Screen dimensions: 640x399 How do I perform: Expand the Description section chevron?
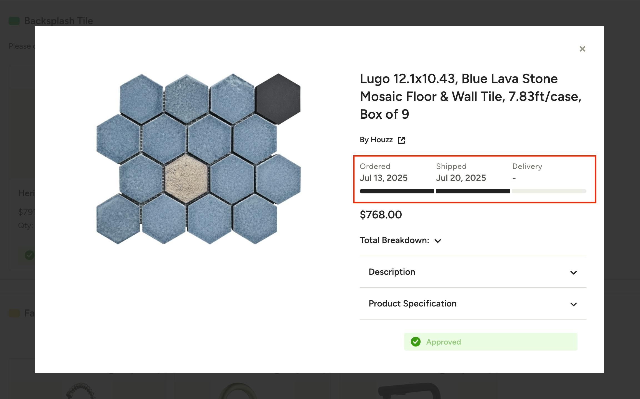[x=573, y=272]
